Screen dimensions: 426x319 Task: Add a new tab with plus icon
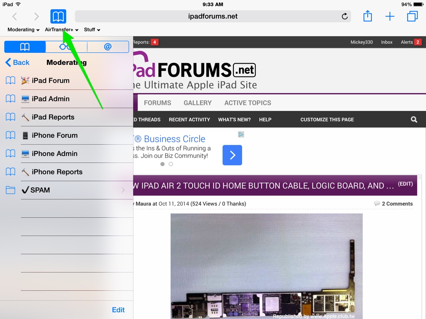coord(390,16)
